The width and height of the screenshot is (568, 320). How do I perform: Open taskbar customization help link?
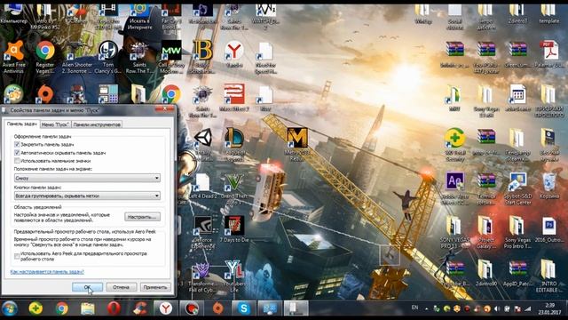click(47, 271)
